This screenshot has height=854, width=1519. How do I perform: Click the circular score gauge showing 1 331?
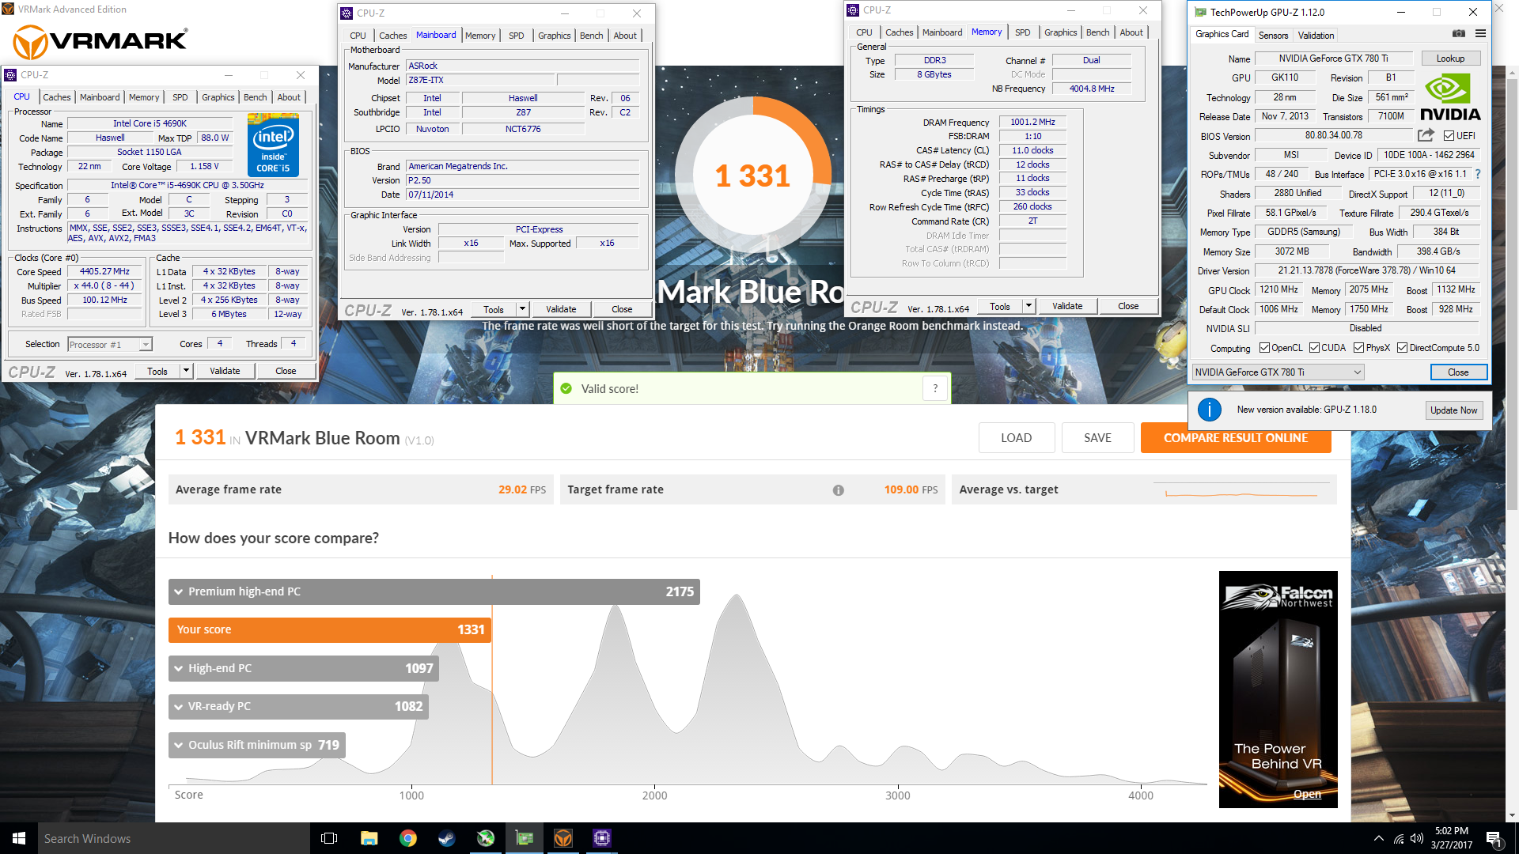[x=752, y=176]
